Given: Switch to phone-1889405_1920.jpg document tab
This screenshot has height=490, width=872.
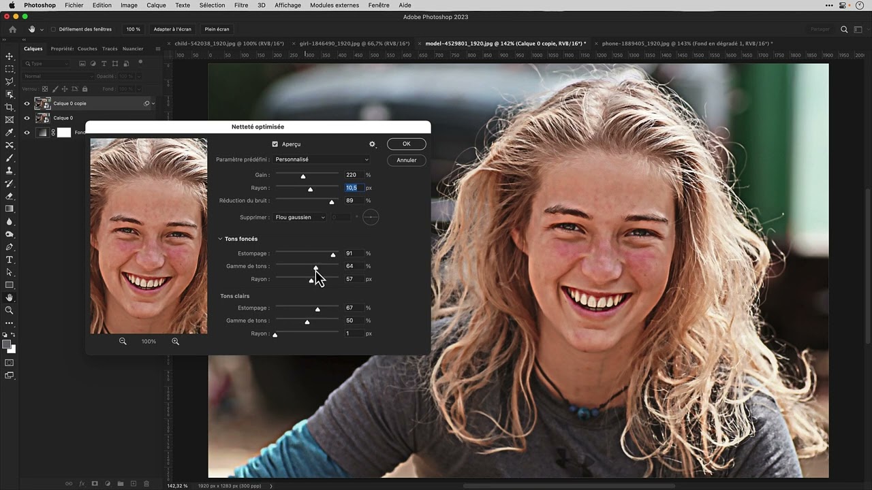Looking at the screenshot, I should point(687,44).
